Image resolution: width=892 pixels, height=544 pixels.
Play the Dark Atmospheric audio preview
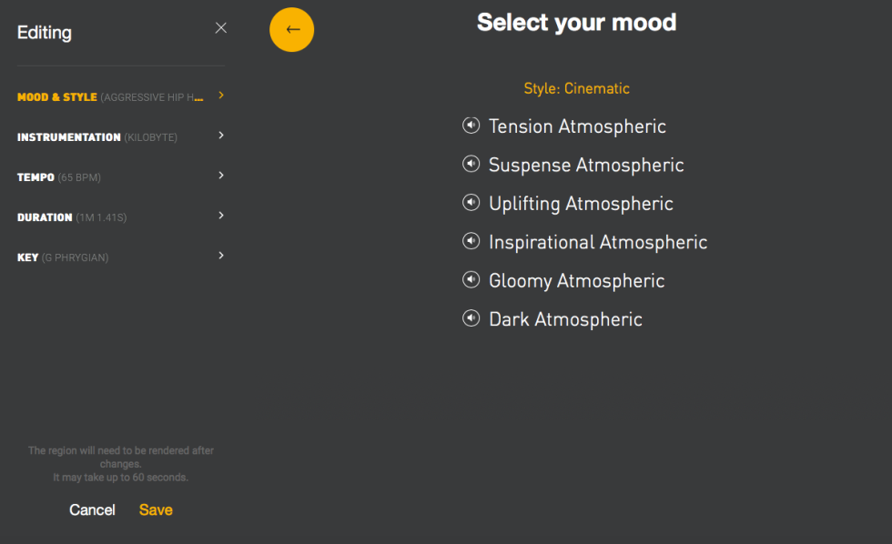[471, 318]
